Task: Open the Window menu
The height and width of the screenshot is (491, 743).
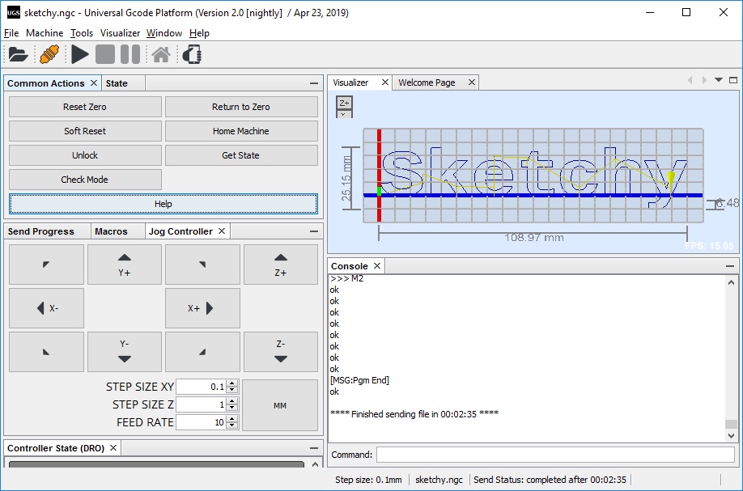Action: coord(164,32)
